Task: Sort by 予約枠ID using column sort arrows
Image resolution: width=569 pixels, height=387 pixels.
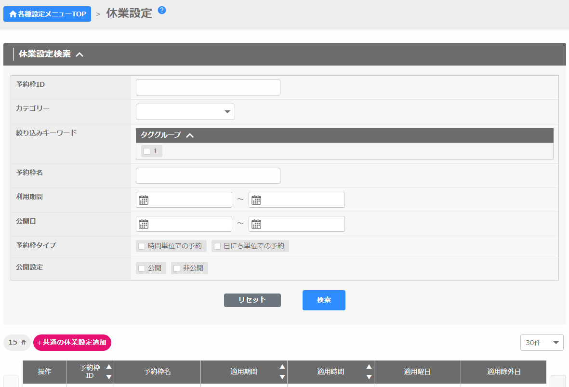Action: tap(109, 372)
